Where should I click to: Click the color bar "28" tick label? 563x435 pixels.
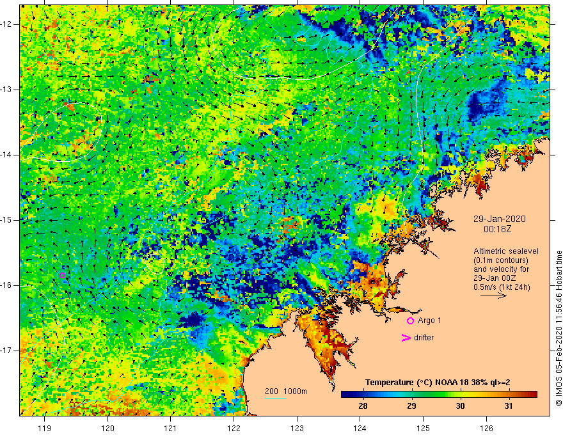pyautogui.click(x=363, y=406)
